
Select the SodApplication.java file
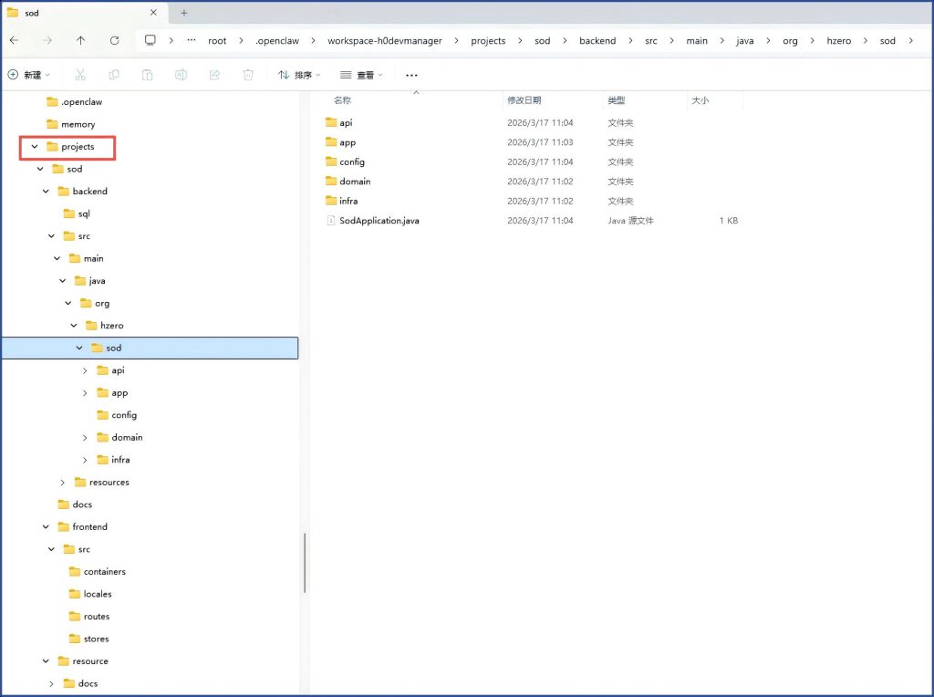click(379, 221)
